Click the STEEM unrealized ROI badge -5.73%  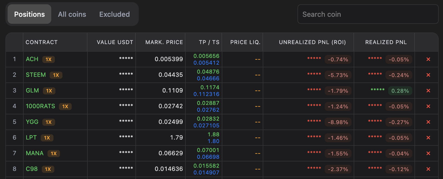(338, 75)
